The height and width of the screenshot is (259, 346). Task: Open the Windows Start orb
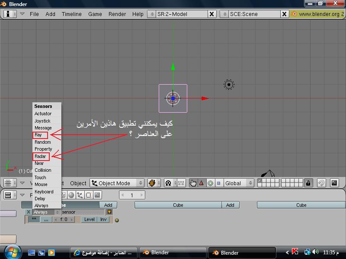[13, 253]
